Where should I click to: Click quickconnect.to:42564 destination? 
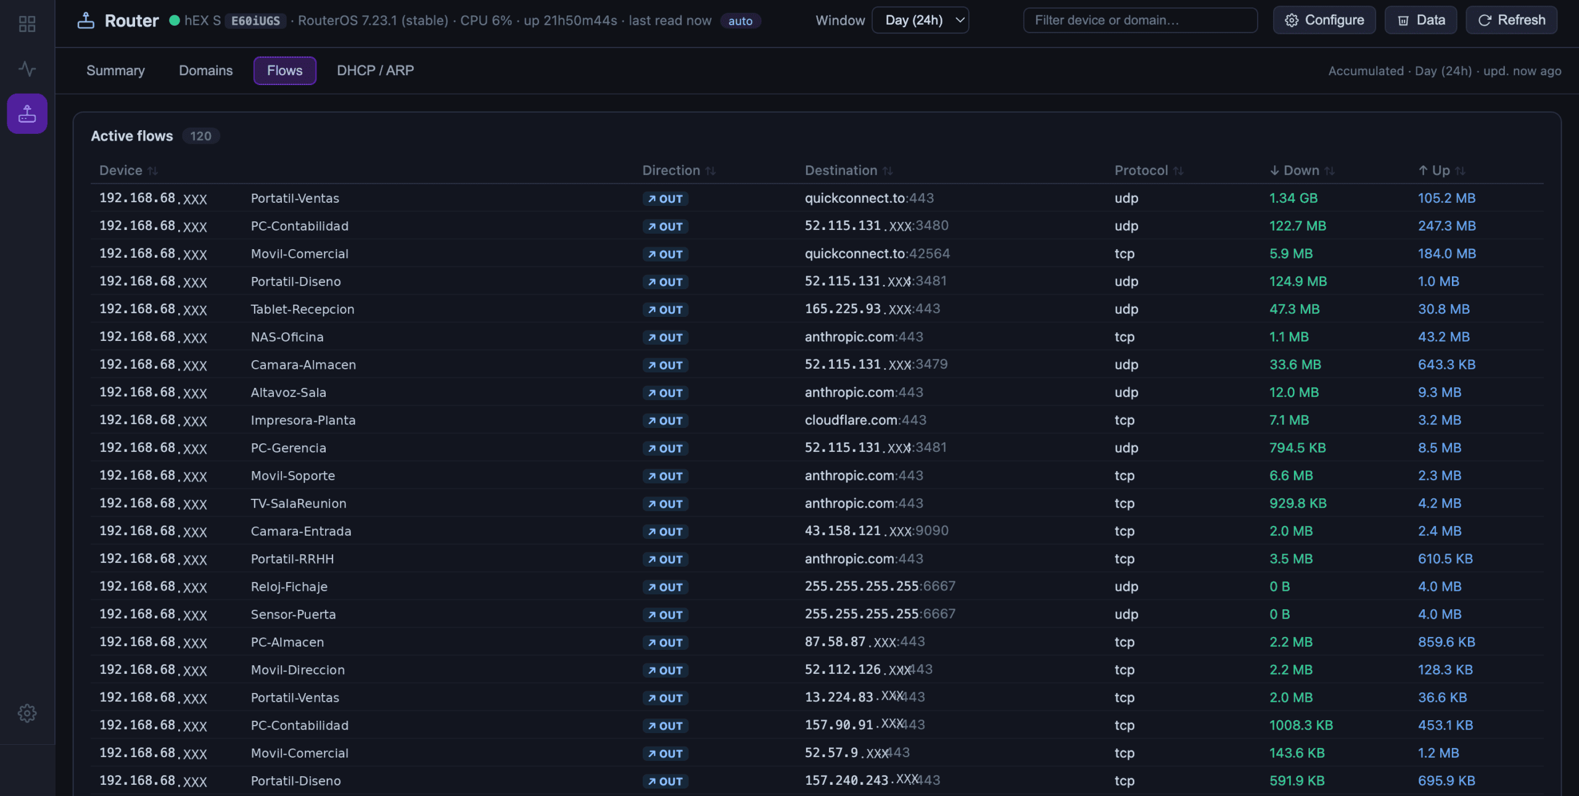click(x=877, y=253)
